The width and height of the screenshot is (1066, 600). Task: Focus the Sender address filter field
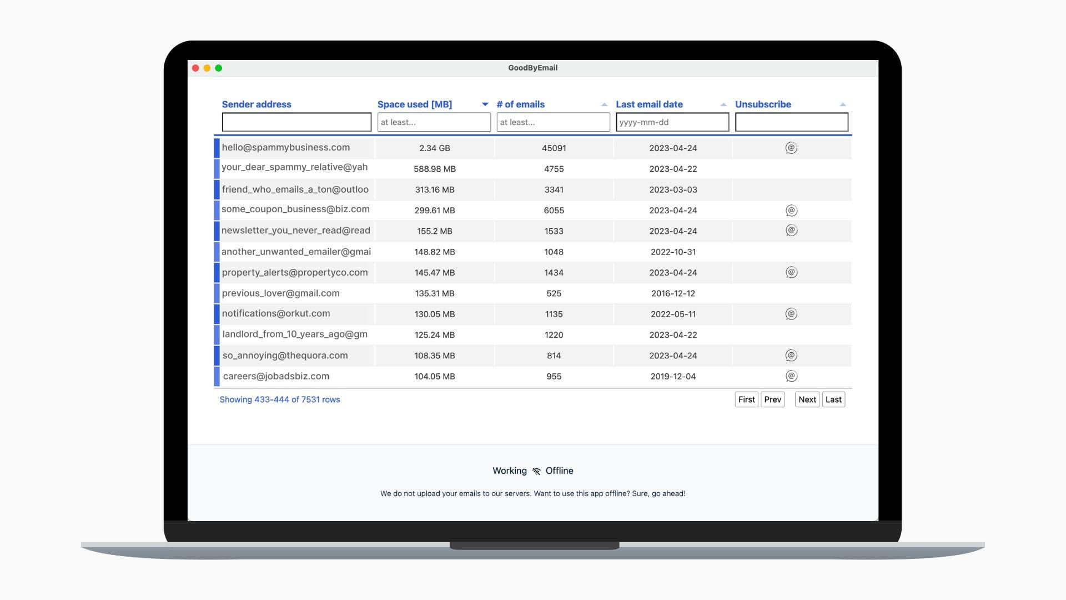(x=296, y=122)
